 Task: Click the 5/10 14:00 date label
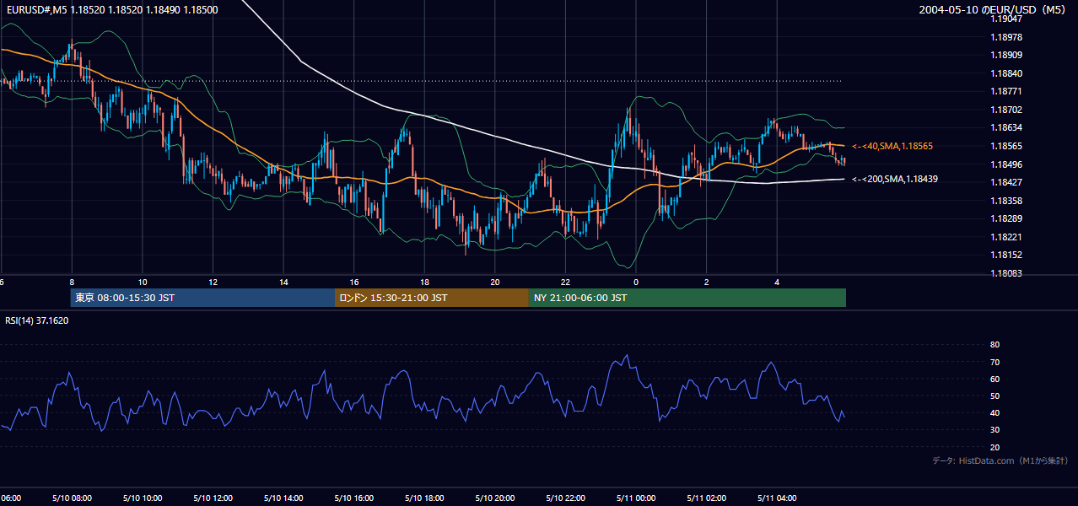click(x=283, y=498)
